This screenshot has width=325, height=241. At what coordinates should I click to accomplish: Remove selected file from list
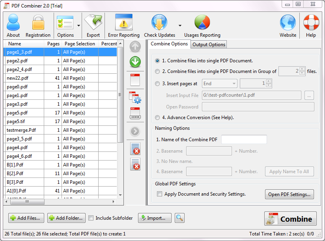135,149
